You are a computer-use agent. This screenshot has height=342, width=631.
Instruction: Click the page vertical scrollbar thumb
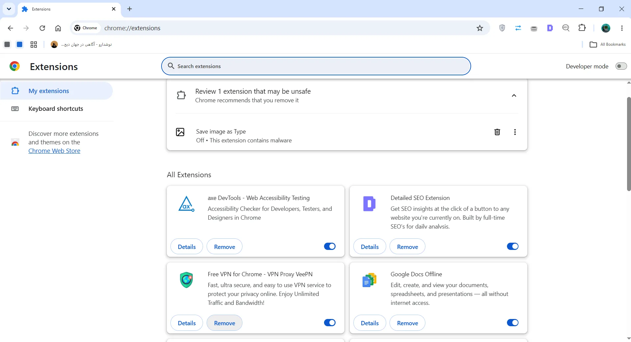click(x=629, y=144)
